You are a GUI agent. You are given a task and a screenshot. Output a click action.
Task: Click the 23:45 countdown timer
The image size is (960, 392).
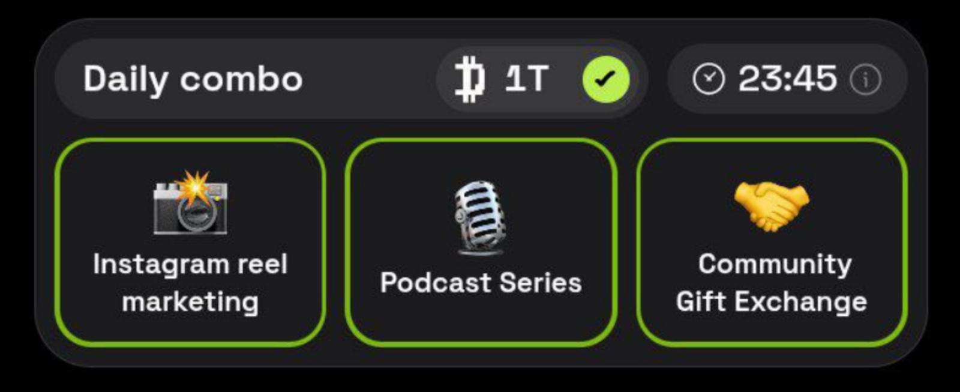tap(787, 79)
